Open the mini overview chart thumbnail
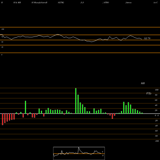The image size is (160, 160). (x=79, y=153)
